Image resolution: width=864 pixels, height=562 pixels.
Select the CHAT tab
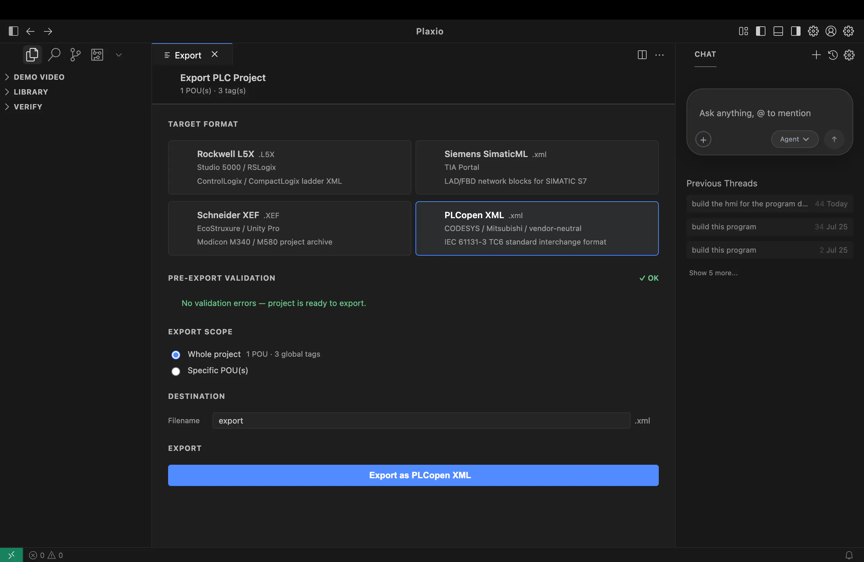(705, 54)
